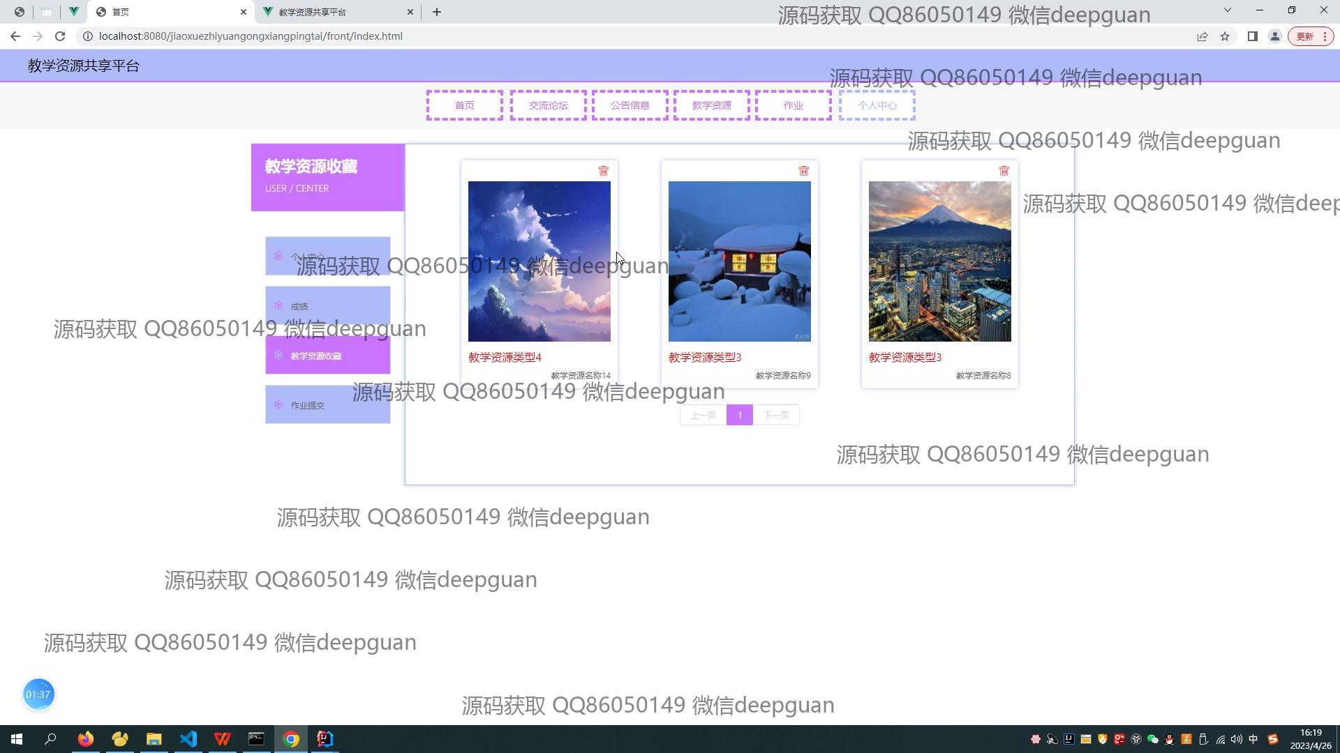Viewport: 1340px width, 753px height.
Task: Go to 首页 in the navigation bar
Action: click(465, 105)
